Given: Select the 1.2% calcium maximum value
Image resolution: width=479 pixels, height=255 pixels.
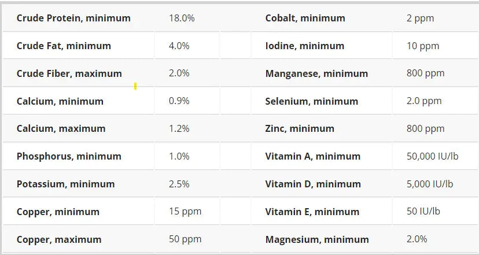Looking at the screenshot, I should pos(179,128).
